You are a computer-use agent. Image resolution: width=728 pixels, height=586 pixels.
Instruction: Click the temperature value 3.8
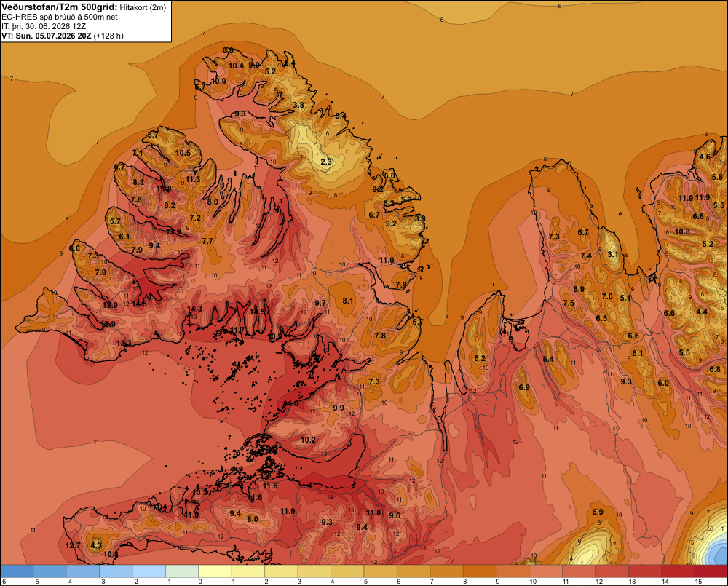298,105
